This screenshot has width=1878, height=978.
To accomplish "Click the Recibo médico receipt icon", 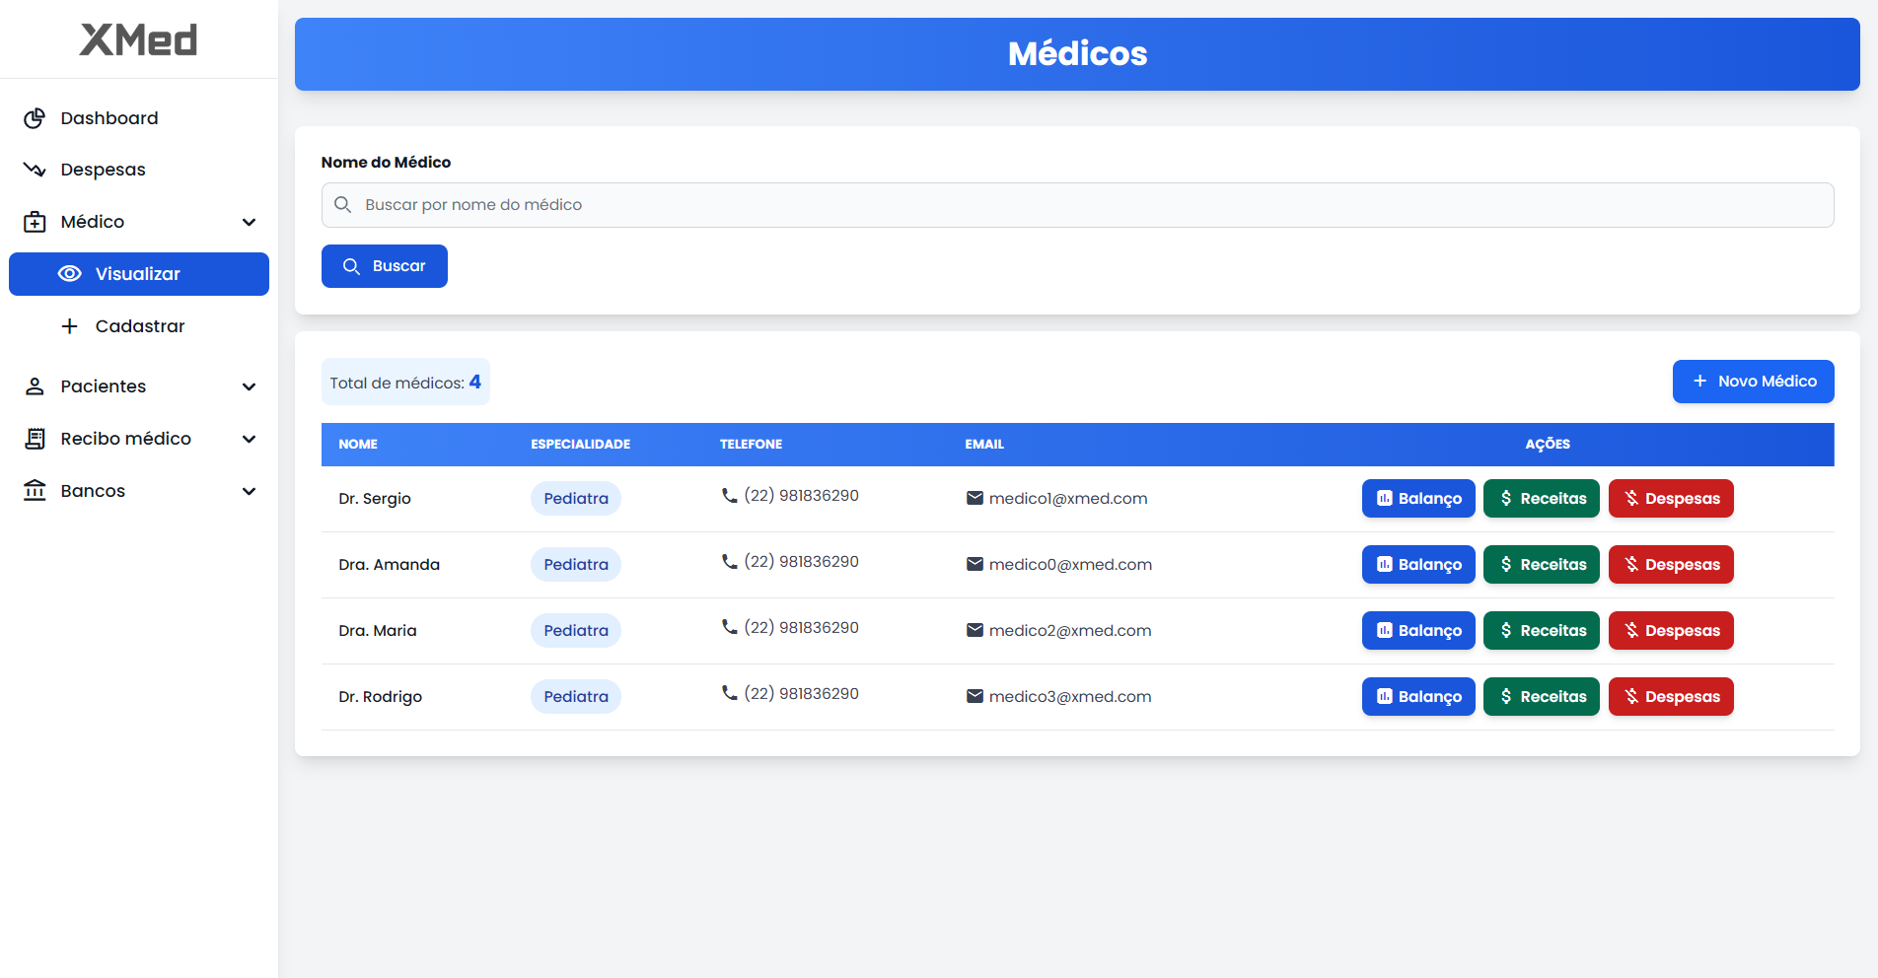I will [x=35, y=439].
